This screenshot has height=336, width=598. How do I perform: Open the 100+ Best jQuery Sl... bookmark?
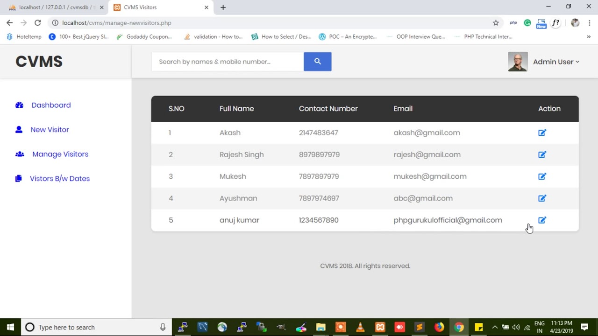(x=78, y=37)
